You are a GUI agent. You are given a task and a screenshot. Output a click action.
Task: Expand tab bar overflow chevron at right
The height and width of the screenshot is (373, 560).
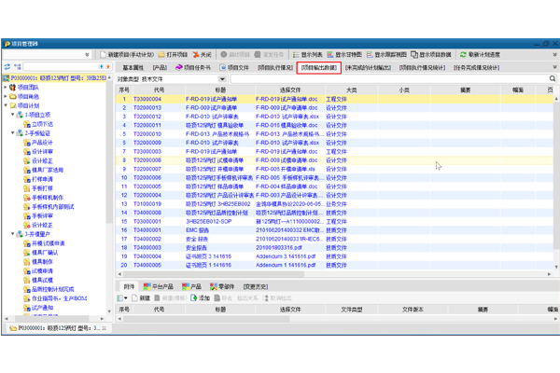coord(554,67)
